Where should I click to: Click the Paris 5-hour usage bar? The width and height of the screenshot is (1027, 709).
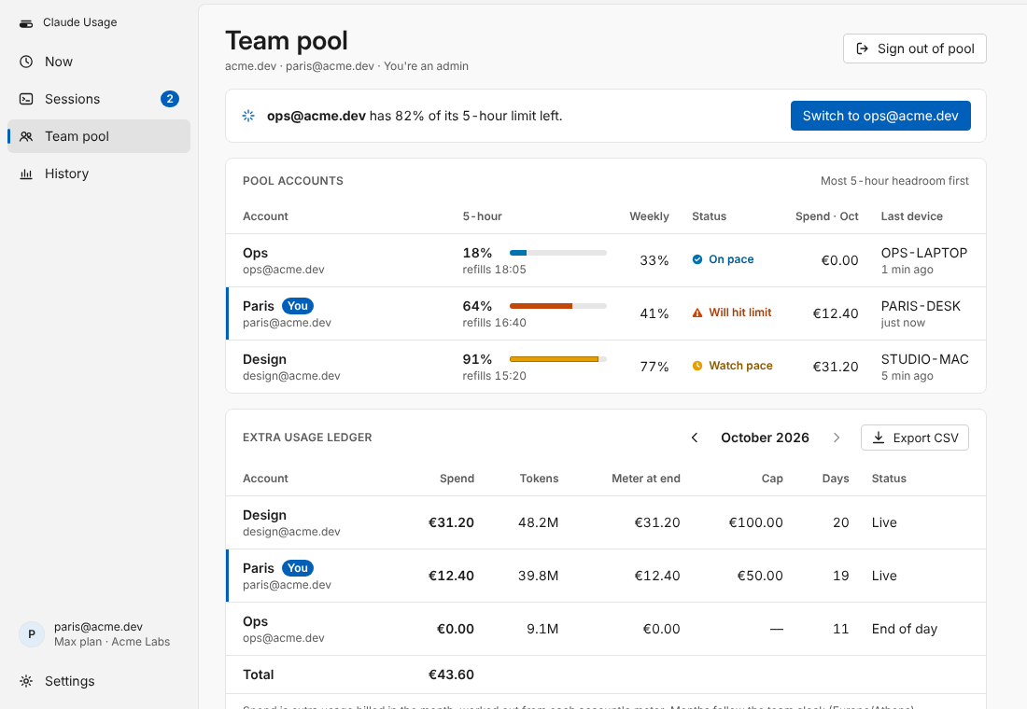tap(558, 306)
